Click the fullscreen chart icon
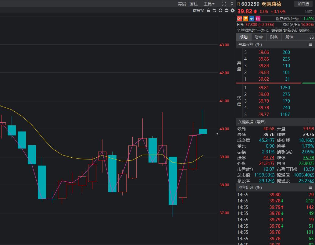The width and height of the screenshot is (315, 245). click(x=224, y=4)
